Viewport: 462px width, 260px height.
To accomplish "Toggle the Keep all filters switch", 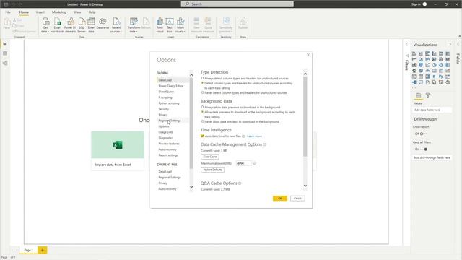I will click(x=424, y=149).
